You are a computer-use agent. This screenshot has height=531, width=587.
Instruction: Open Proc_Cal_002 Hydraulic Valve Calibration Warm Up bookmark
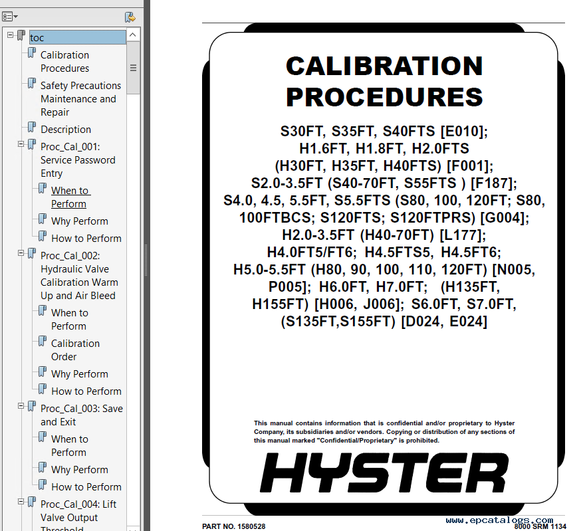point(79,276)
